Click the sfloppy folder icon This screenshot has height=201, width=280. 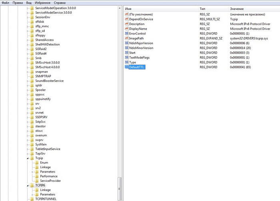(32, 35)
